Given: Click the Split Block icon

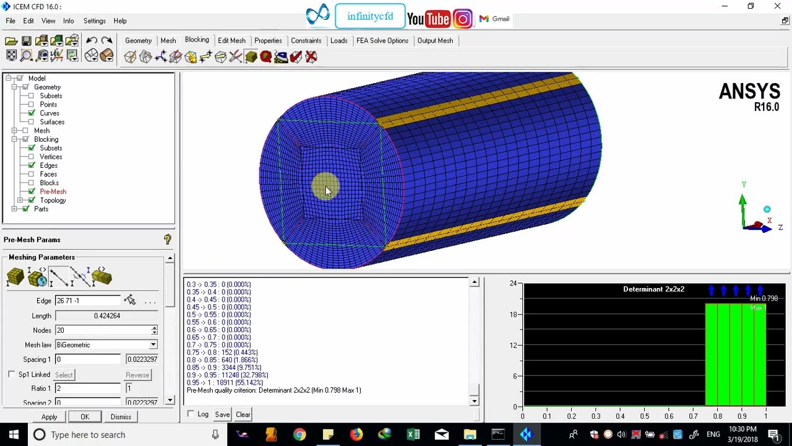Looking at the screenshot, I should click(145, 57).
